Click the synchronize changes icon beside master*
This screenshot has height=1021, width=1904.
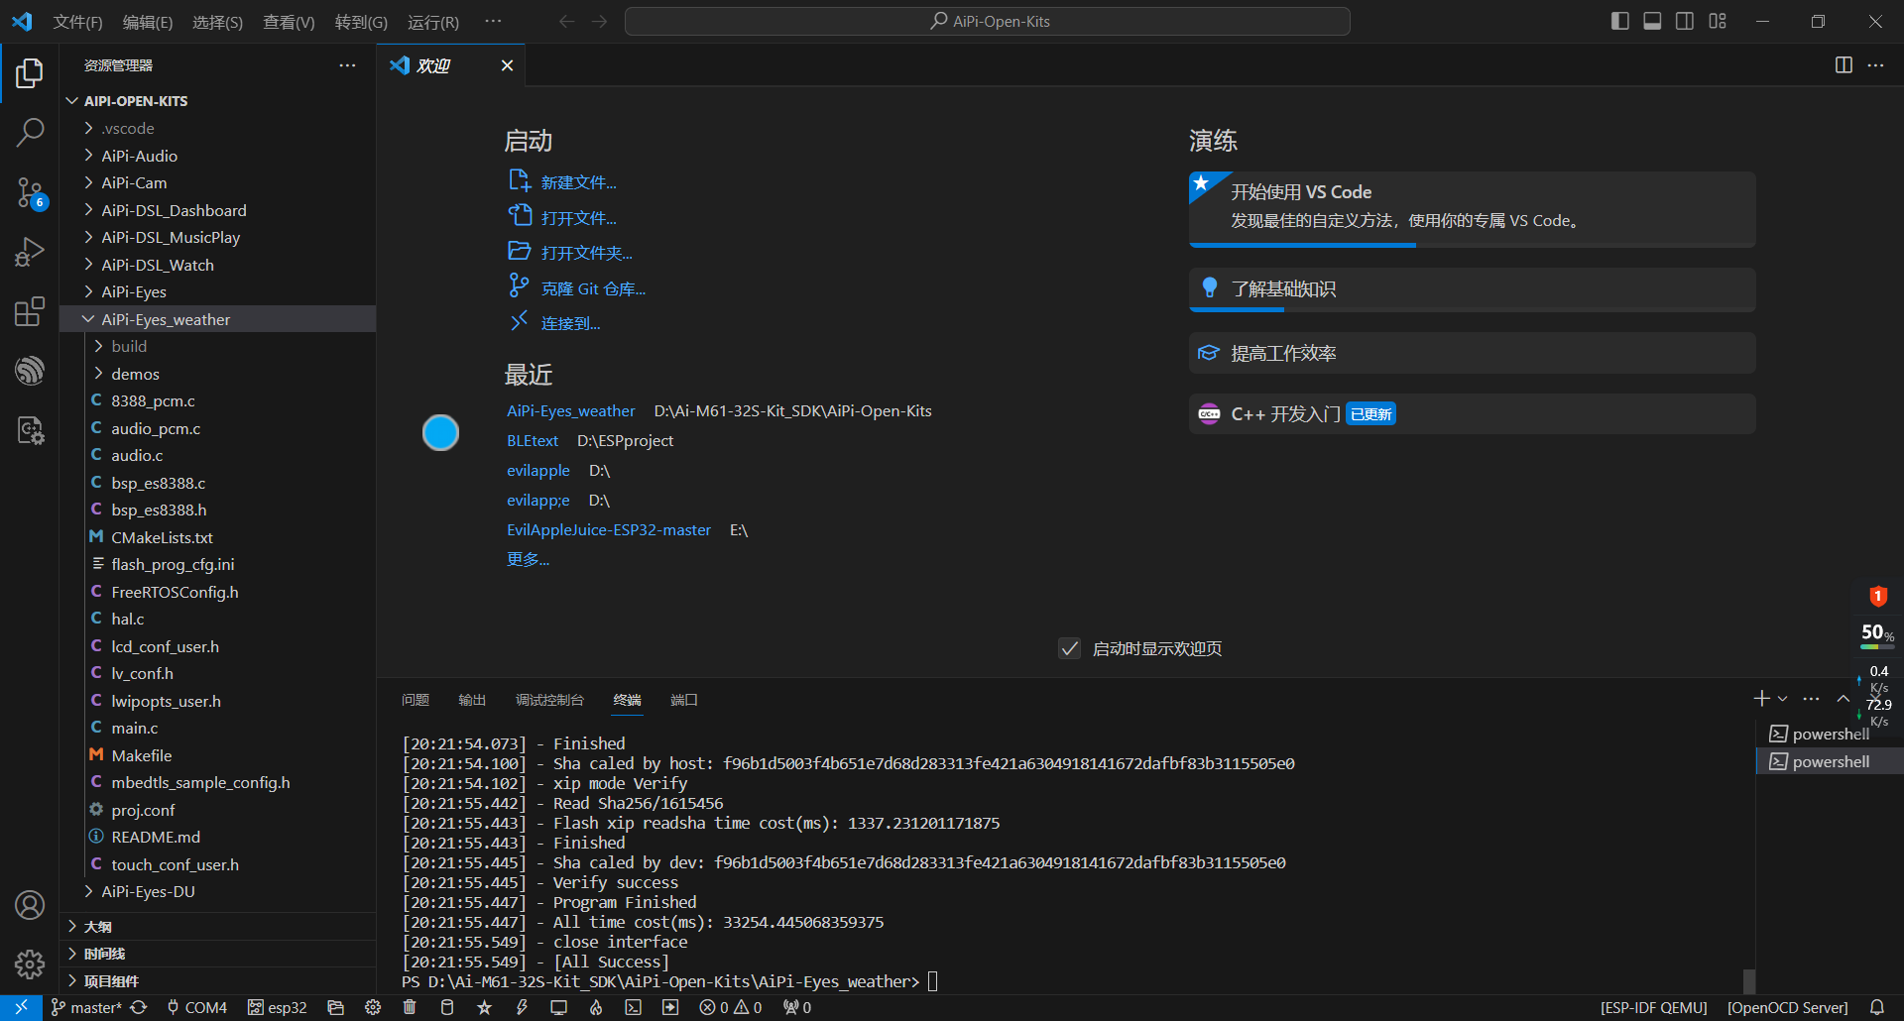pos(139,1007)
